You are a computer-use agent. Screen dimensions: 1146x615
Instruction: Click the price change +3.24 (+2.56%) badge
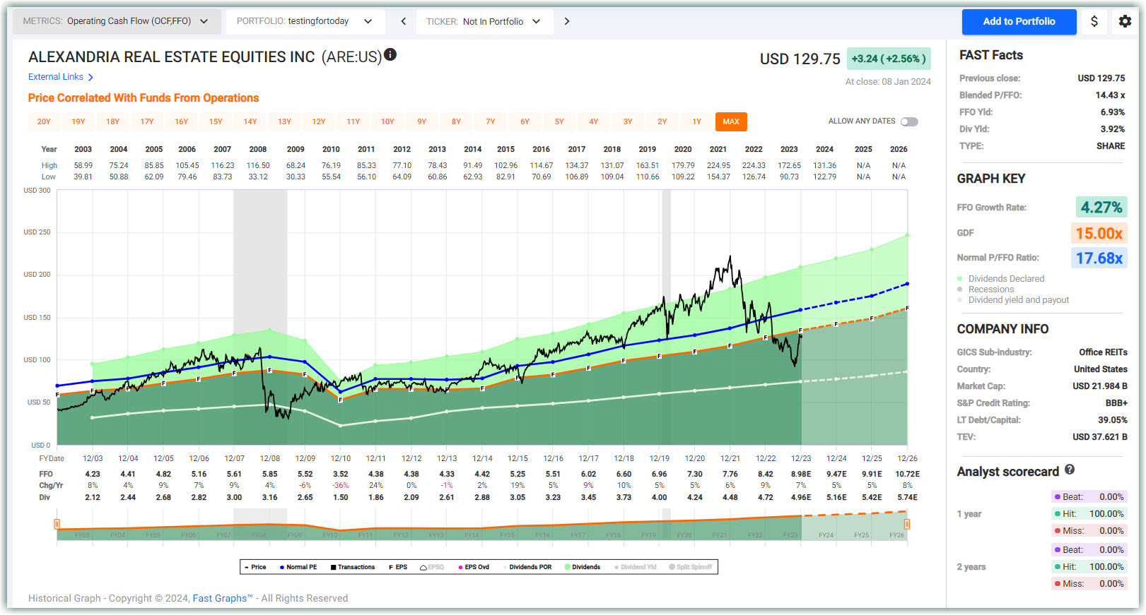(889, 59)
